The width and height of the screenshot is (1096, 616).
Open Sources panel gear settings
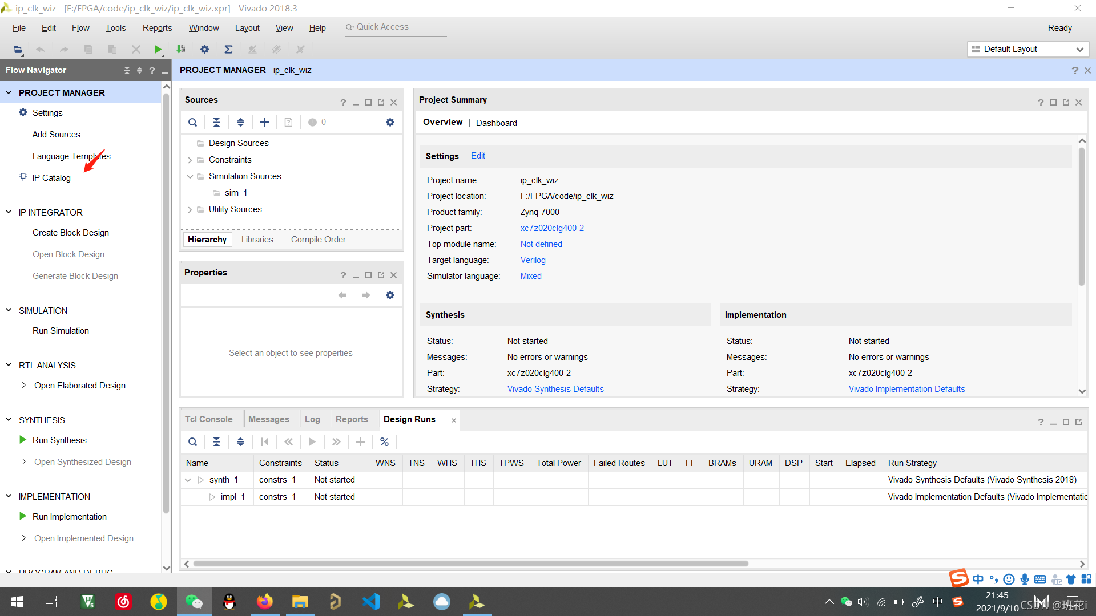pos(390,122)
